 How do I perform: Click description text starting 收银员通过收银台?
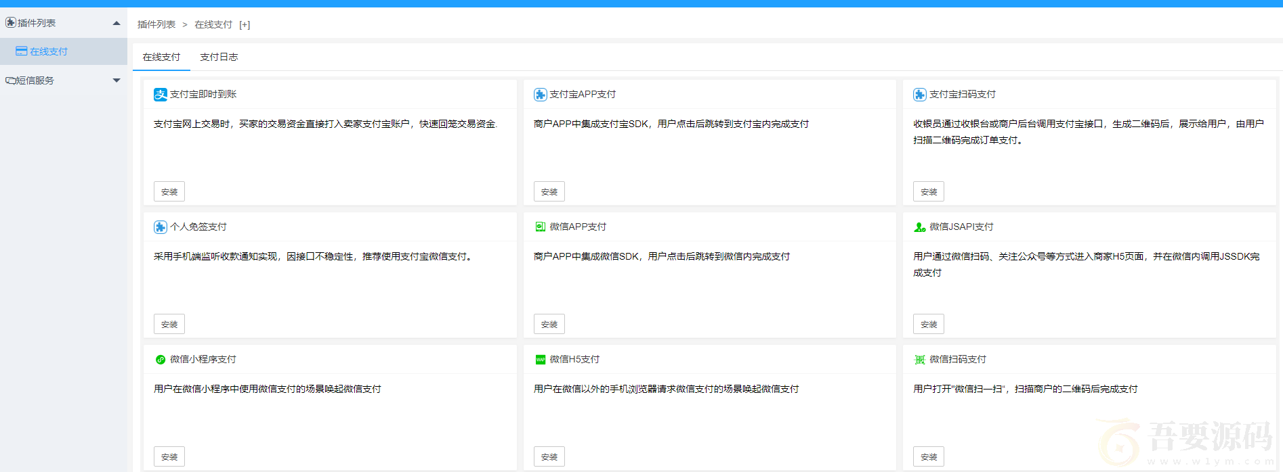click(x=1089, y=132)
